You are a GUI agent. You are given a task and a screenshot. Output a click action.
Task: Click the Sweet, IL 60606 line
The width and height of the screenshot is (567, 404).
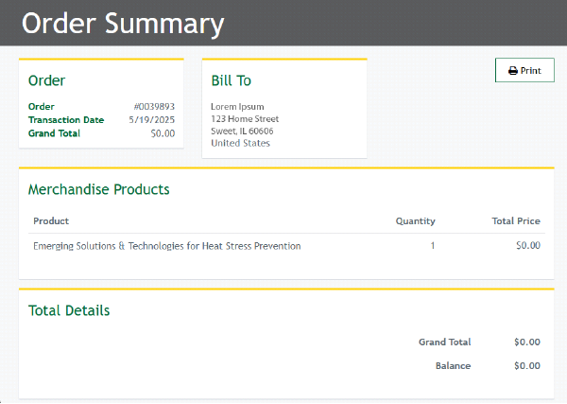[242, 132]
